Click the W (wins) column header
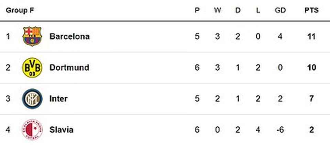This screenshot has width=330, height=145. click(218, 10)
